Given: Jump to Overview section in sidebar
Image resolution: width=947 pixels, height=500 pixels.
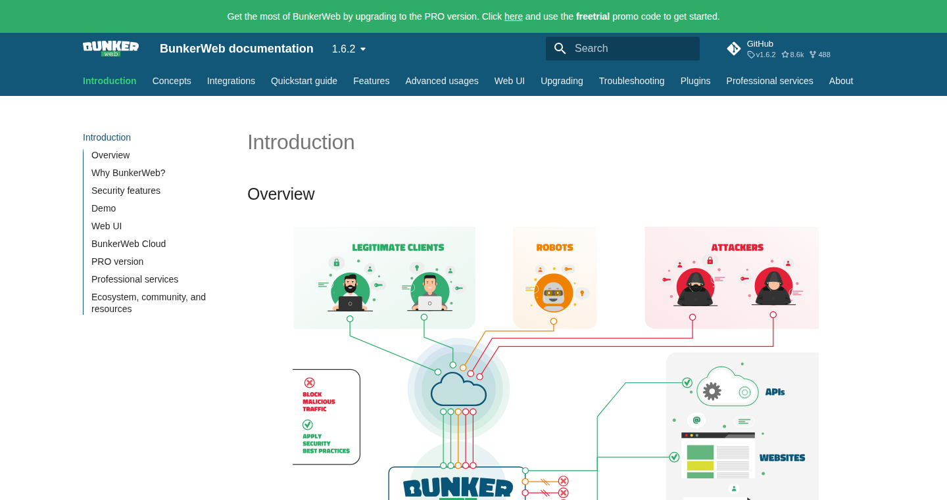Looking at the screenshot, I should (110, 155).
